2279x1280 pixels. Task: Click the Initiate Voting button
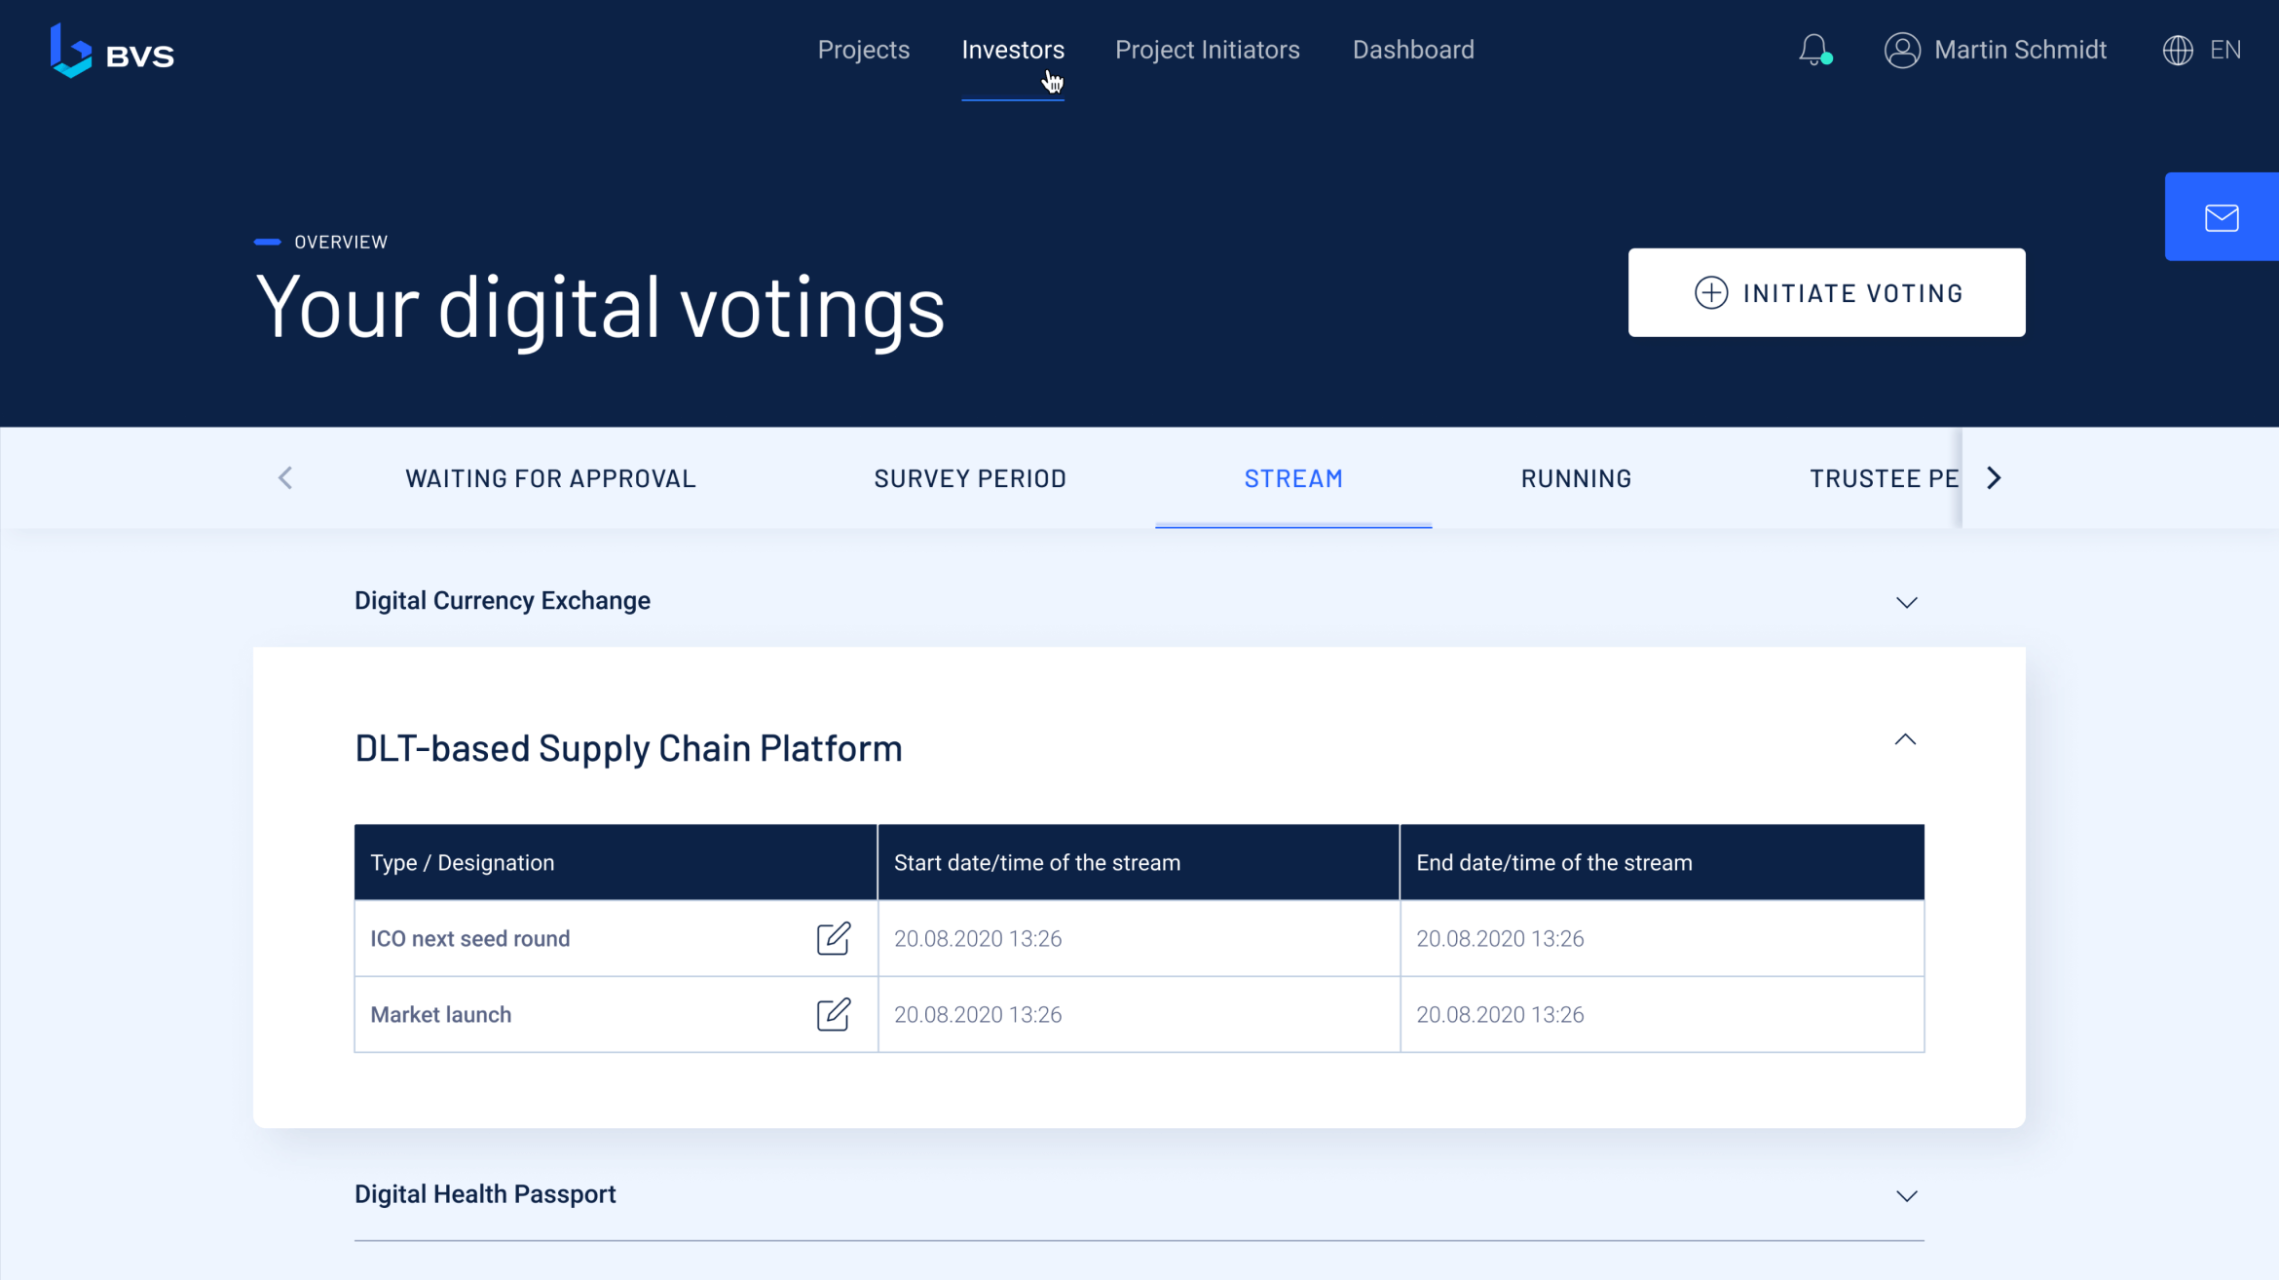pyautogui.click(x=1826, y=292)
